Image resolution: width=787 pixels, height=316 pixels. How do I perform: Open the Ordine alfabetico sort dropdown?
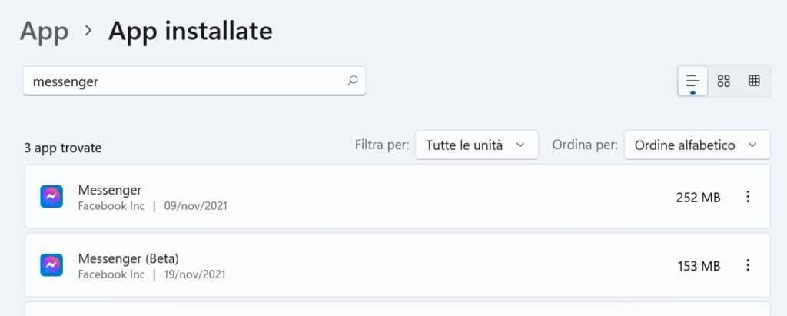tap(696, 145)
